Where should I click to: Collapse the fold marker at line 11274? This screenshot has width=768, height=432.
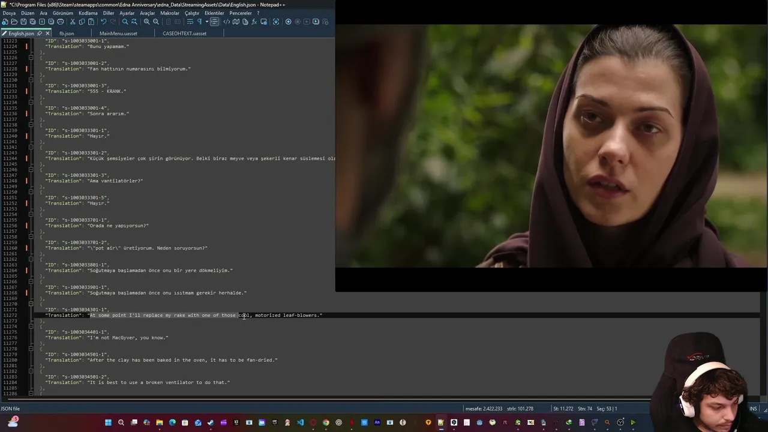coord(31,326)
